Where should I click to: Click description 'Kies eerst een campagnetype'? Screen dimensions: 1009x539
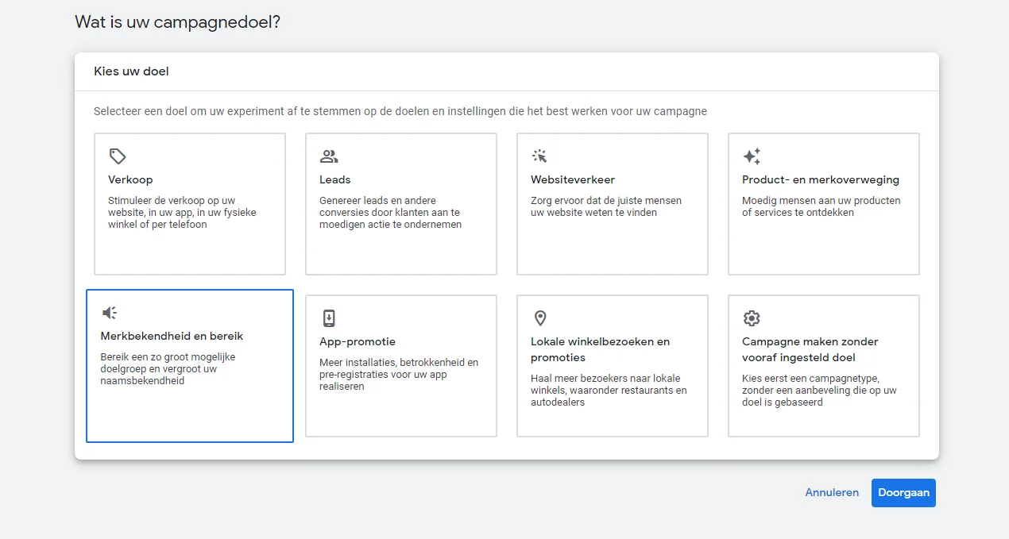819,391
